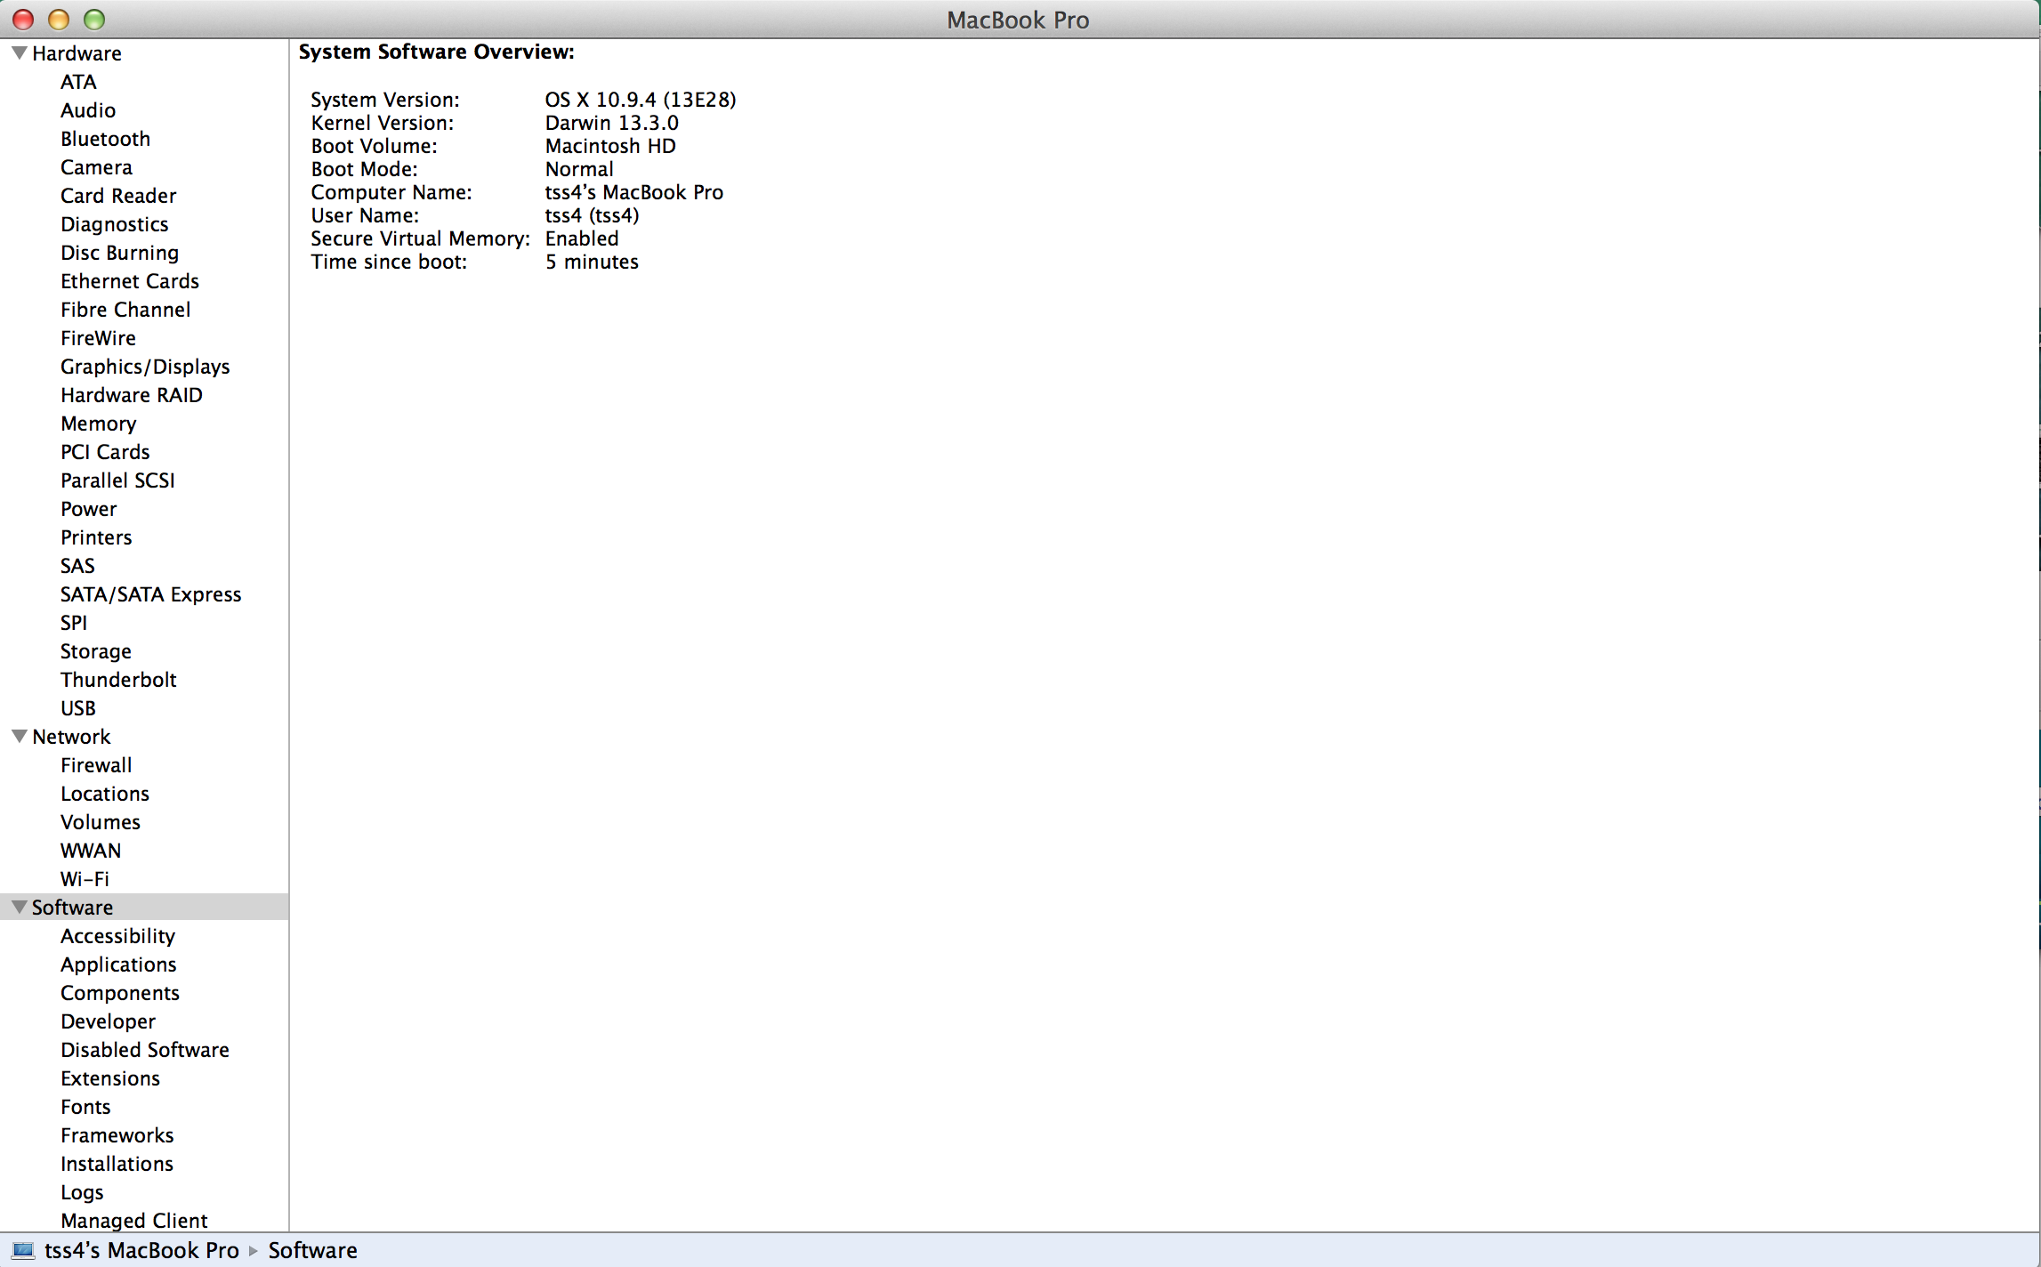View system Logs
Viewport: 2041px width, 1267px height.
[x=81, y=1191]
